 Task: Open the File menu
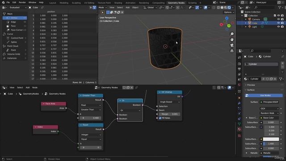click(x=8, y=3)
